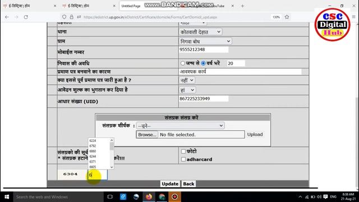The height and width of the screenshot is (202, 359).
Task: Reload the current page
Action: [26, 17]
